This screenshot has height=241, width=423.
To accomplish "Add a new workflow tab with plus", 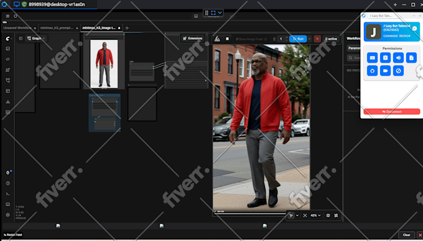I will (127, 28).
